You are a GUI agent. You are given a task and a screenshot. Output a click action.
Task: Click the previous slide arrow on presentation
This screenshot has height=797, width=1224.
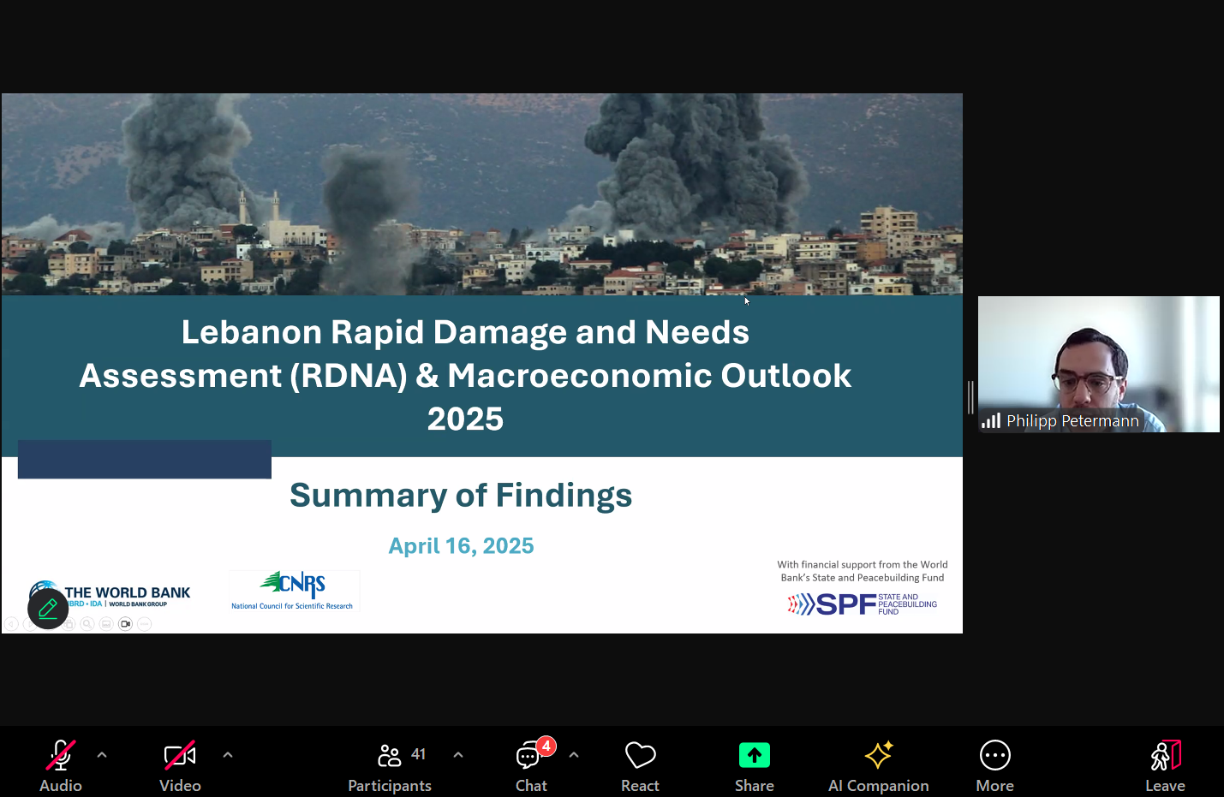[x=12, y=624]
